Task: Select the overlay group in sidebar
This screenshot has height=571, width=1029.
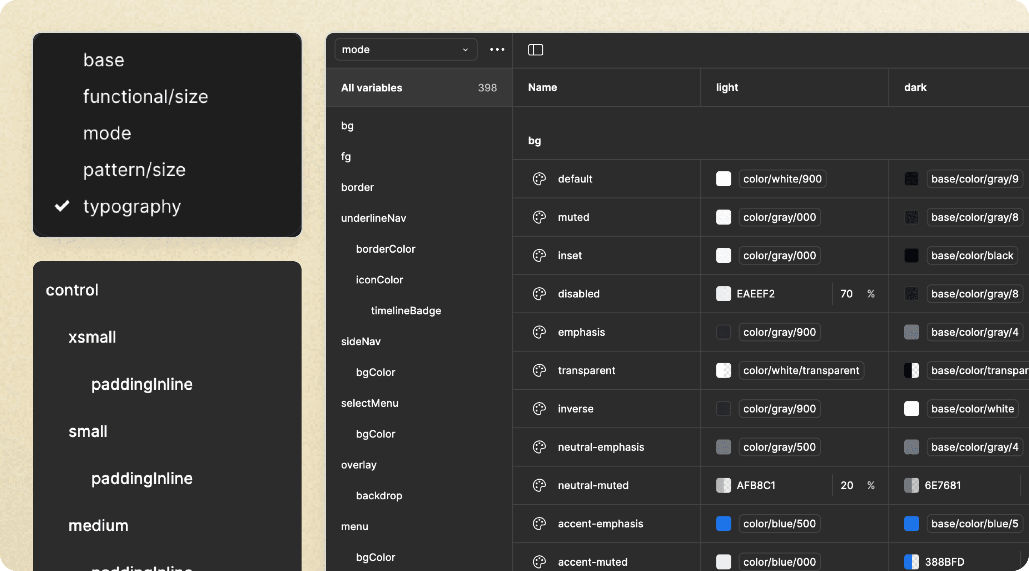Action: click(x=358, y=465)
